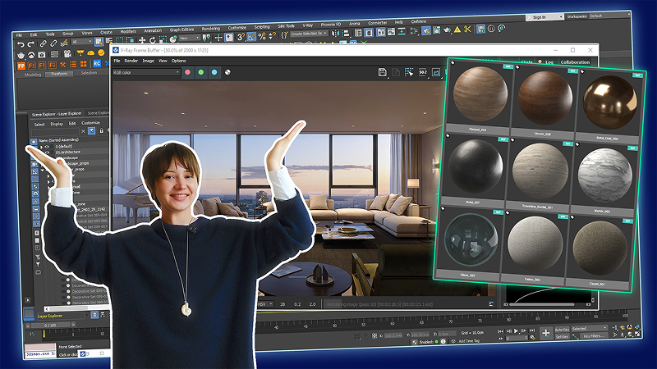Click the Undo arrow in main toolbar
This screenshot has width=657, height=369.
[21, 44]
